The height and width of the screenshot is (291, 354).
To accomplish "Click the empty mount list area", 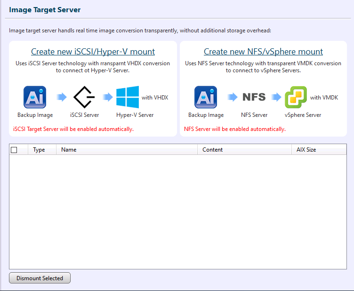I will 177,211.
